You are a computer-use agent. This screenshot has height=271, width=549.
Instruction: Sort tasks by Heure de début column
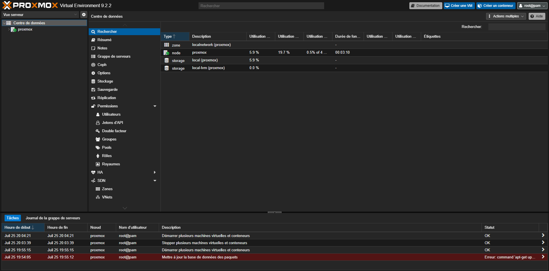pos(23,227)
